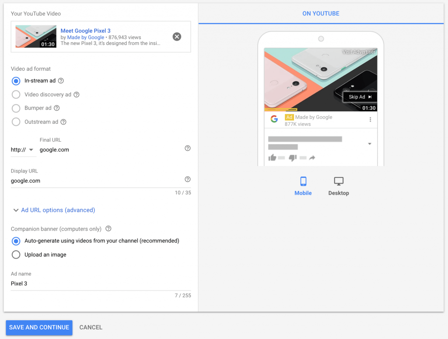Screen dimensions: 448x339
Task: Remove the Meet Google Pixel 3 video
Action: pyautogui.click(x=177, y=37)
